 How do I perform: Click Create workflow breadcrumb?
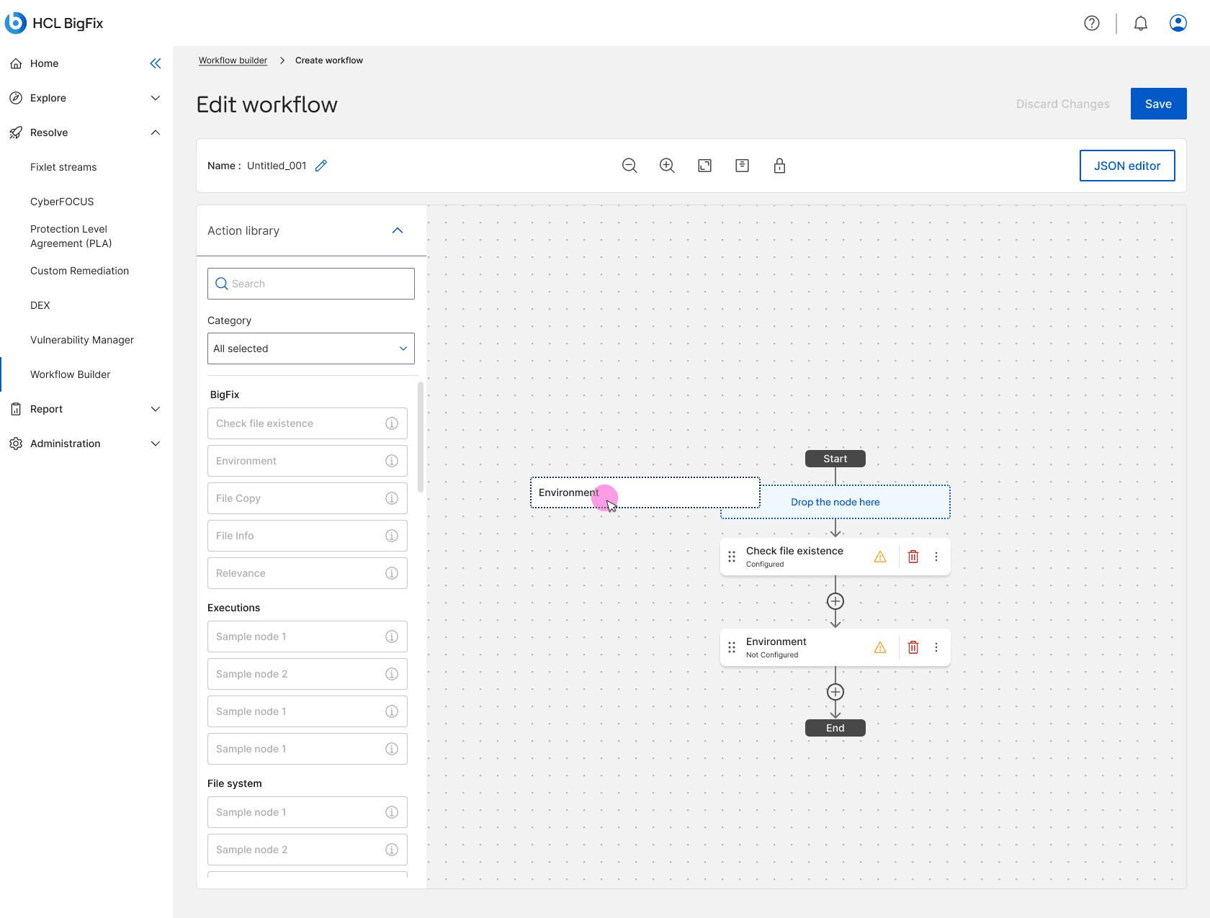click(329, 60)
